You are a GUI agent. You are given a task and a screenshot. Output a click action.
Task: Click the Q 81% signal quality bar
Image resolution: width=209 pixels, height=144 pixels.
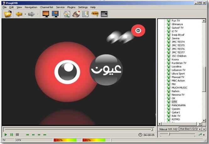tap(65, 140)
